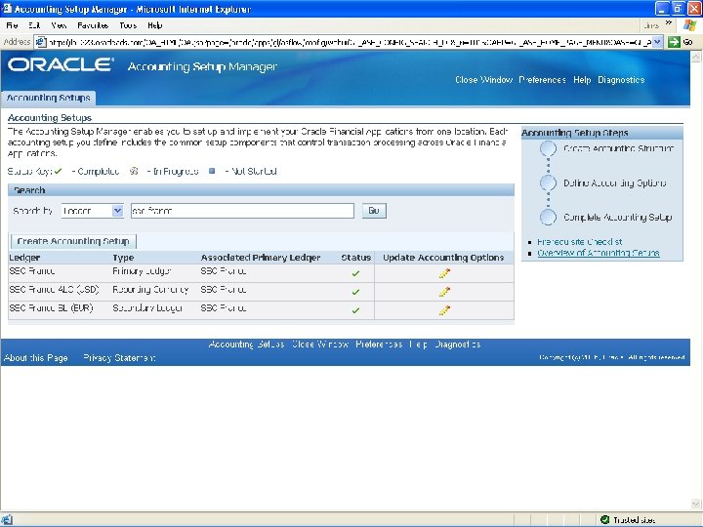This screenshot has height=527, width=703.
Task: Click status checkmark for SSC France SL (EUR)
Action: 355,310
